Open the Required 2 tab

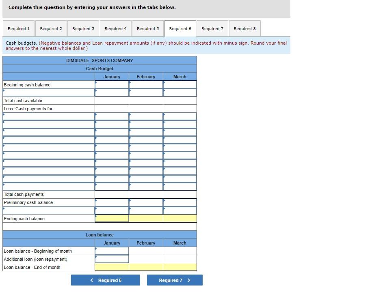click(51, 28)
